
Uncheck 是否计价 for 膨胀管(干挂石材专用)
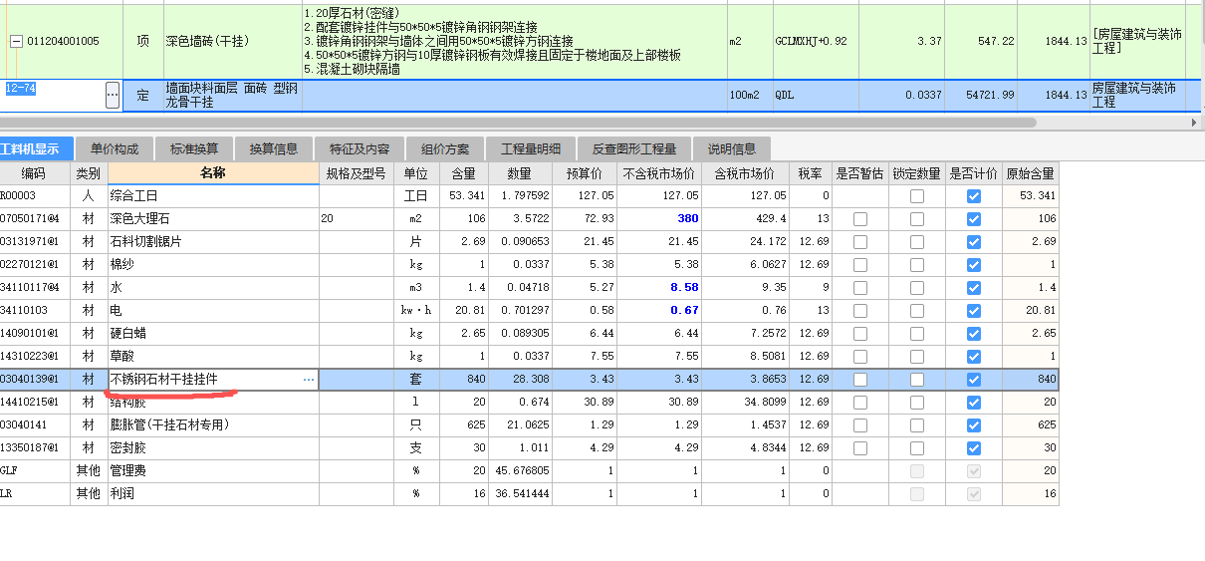click(x=973, y=425)
